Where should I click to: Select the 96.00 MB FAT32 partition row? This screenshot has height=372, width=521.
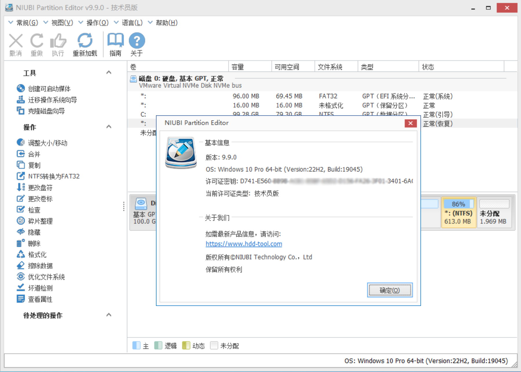click(x=322, y=96)
